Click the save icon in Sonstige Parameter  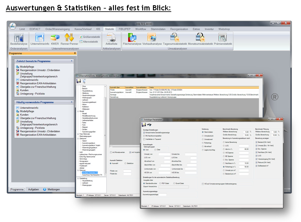pos(143,124)
